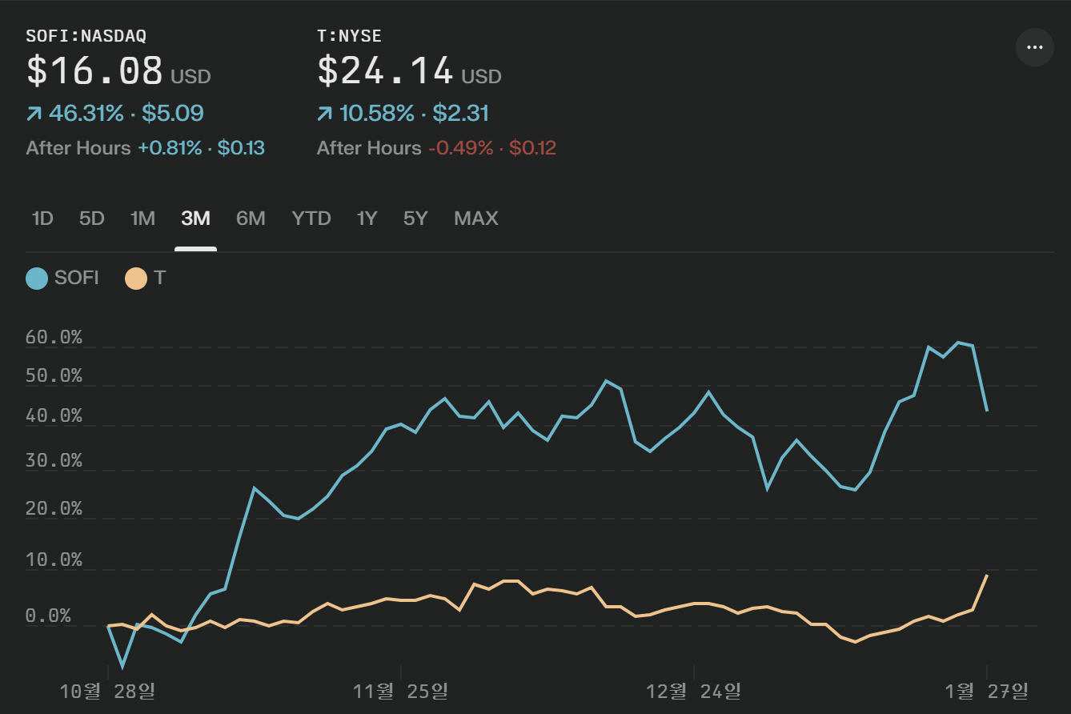Click the SOFI line's final data point

coord(987,411)
